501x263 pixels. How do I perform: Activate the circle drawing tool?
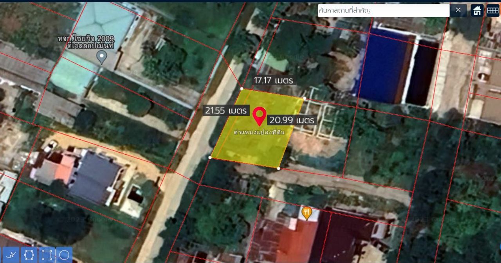pyautogui.click(x=64, y=255)
